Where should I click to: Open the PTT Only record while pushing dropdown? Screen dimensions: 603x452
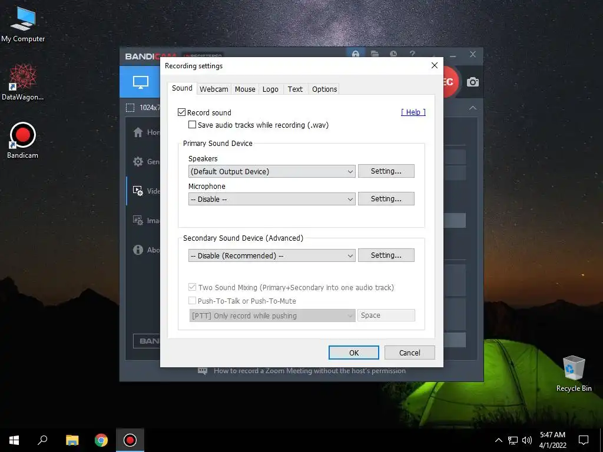(x=272, y=315)
